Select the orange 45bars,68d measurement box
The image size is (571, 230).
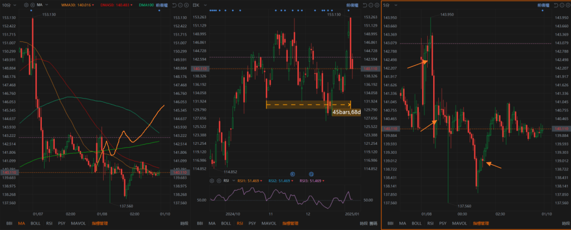308,104
